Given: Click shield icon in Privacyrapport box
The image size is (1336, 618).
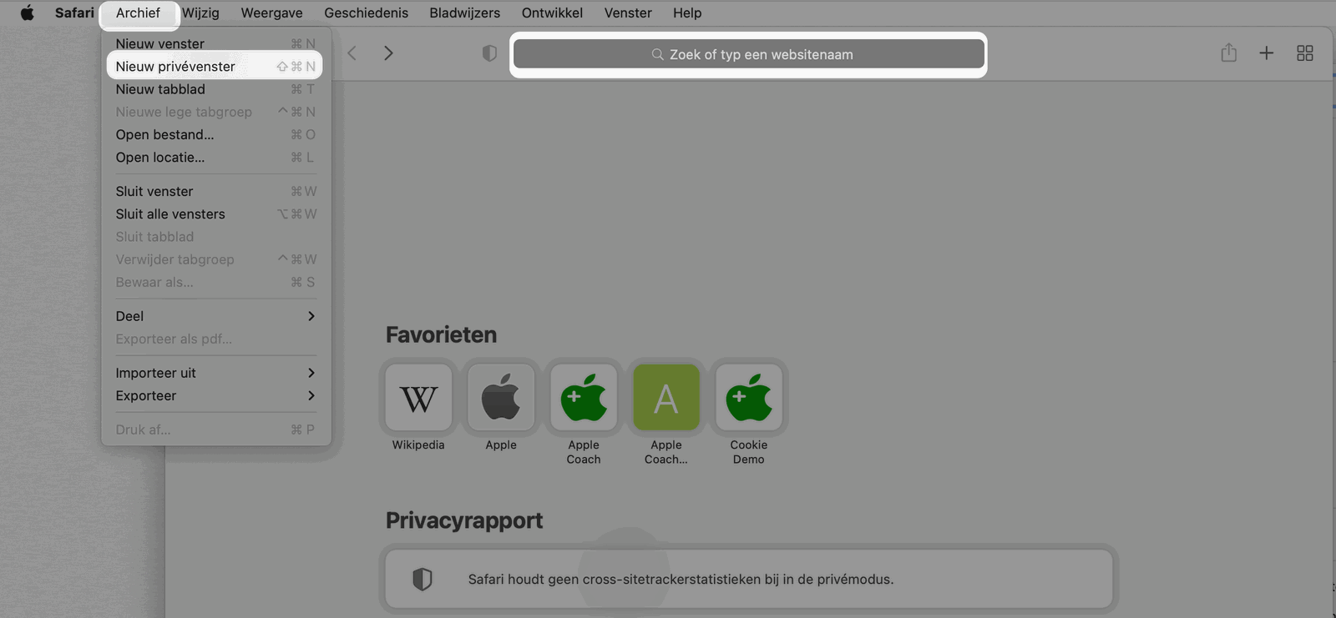Looking at the screenshot, I should tap(423, 579).
